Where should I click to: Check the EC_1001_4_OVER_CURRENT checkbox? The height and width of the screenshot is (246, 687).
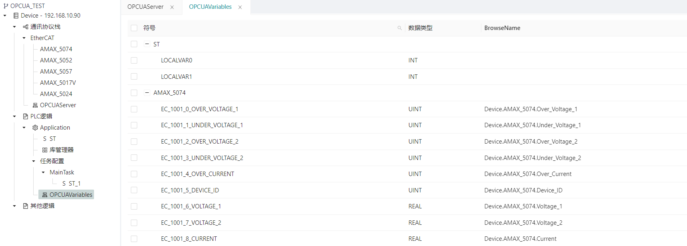[x=134, y=174]
